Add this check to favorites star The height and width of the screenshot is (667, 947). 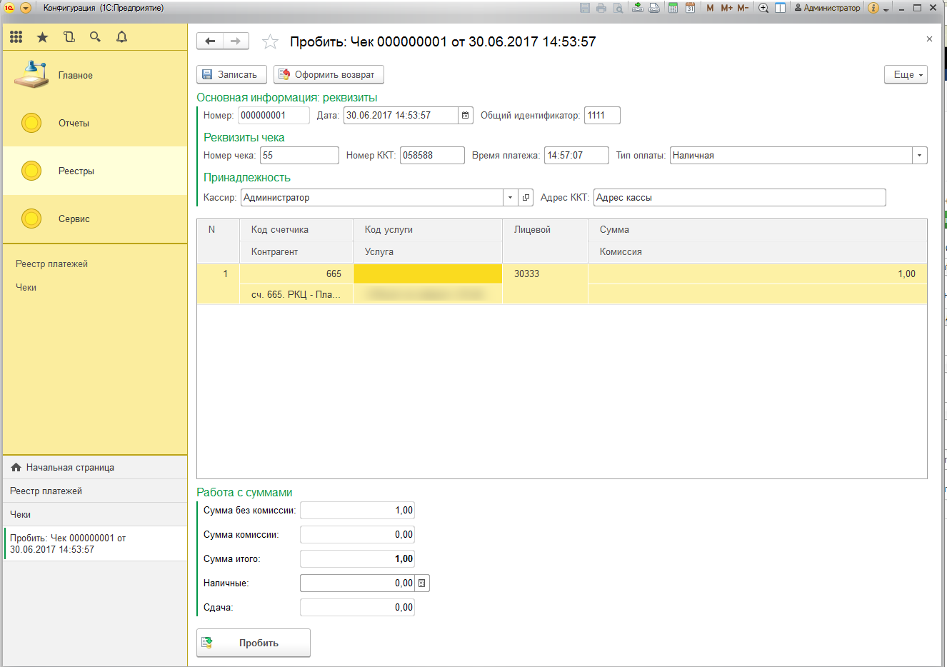coord(270,42)
